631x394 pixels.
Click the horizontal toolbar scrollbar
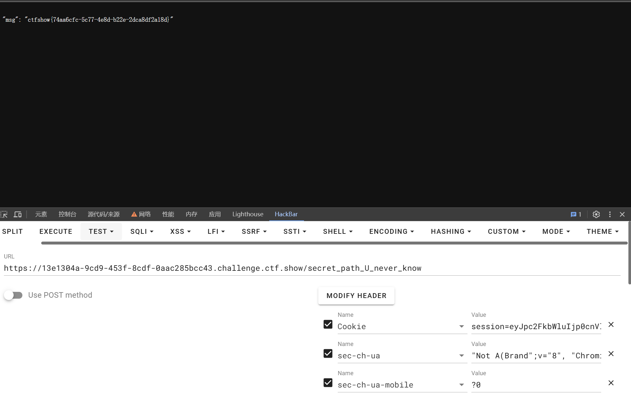tap(334, 243)
